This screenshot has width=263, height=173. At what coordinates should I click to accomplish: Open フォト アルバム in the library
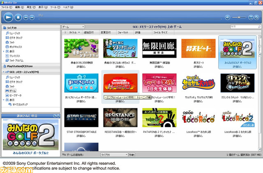[x=14, y=61]
